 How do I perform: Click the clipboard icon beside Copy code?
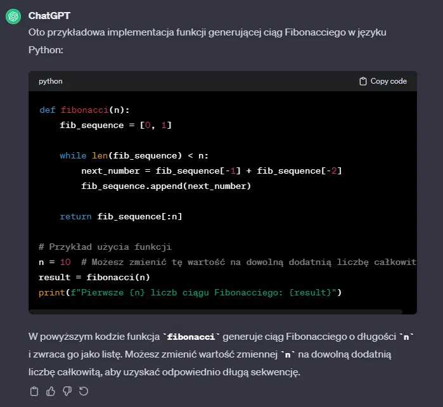[x=363, y=81]
